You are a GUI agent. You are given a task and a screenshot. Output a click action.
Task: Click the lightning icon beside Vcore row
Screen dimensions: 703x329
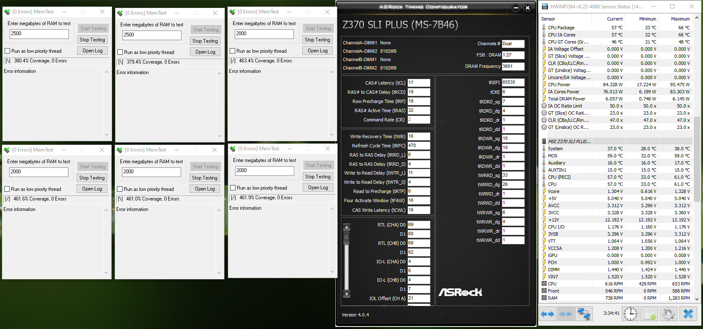pyautogui.click(x=544, y=191)
